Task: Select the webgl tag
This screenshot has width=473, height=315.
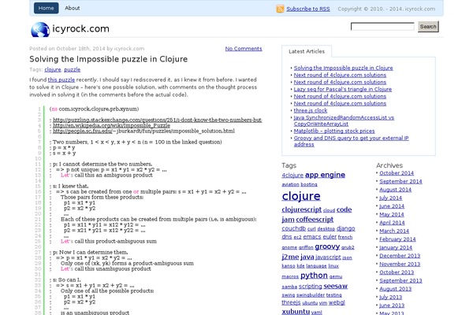Action: point(337,302)
